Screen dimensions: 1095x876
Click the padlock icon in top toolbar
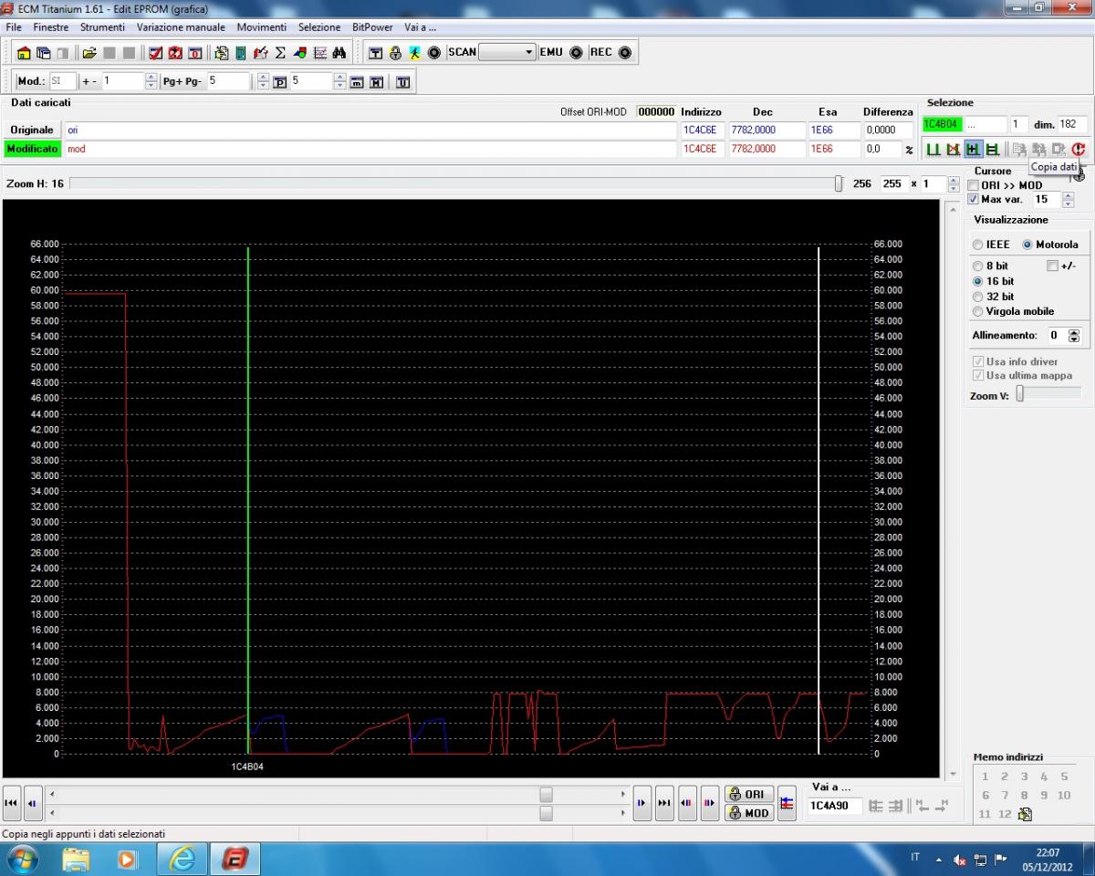[395, 53]
